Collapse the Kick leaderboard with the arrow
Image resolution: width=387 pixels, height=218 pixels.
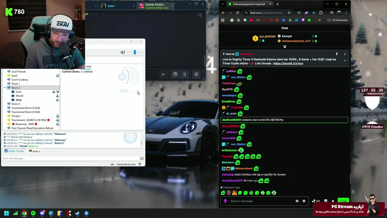point(285,47)
